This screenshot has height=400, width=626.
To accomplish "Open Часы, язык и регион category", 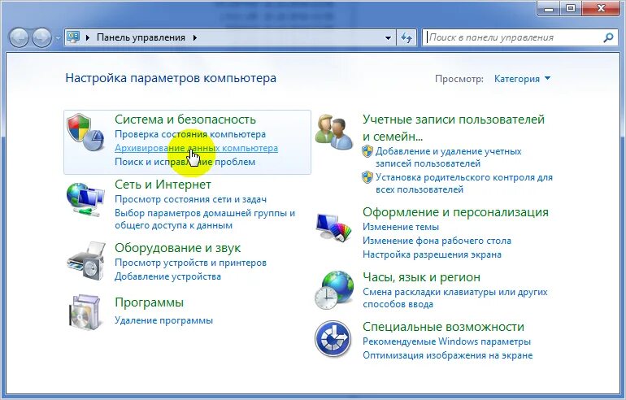I will 421,276.
